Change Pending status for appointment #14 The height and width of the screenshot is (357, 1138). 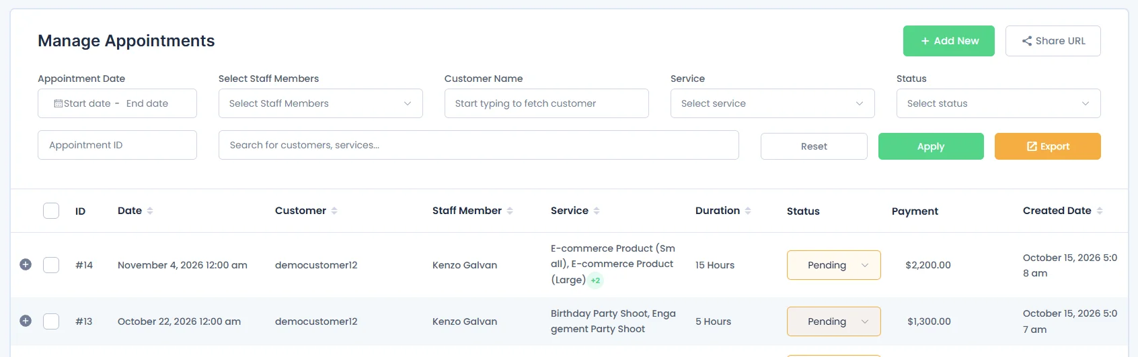[834, 265]
